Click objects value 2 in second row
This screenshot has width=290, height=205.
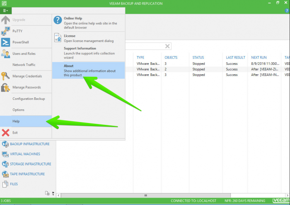point(166,69)
